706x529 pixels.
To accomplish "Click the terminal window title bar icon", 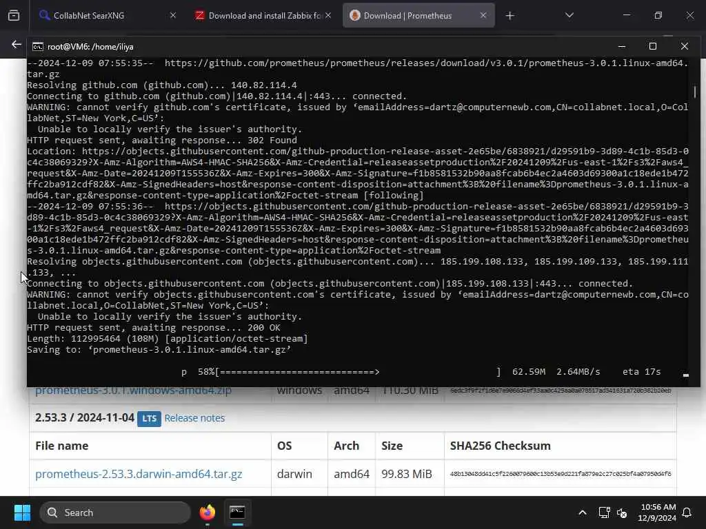I will pyautogui.click(x=38, y=47).
